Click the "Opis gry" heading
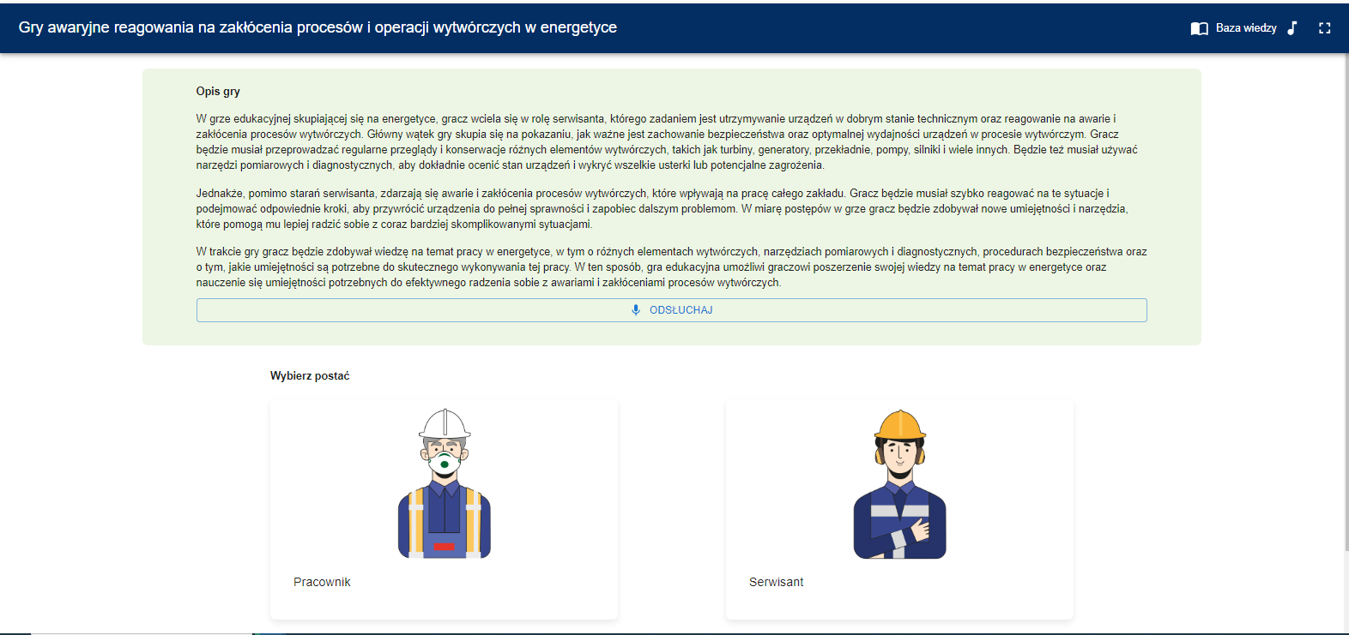1349x635 pixels. pos(218,91)
